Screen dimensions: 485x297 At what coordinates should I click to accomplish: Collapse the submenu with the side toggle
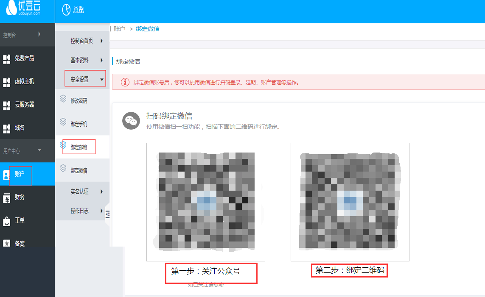[107, 214]
